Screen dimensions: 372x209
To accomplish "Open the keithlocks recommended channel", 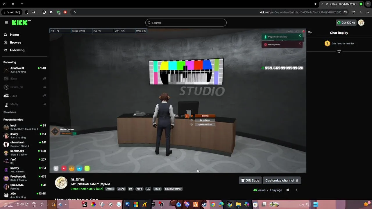I will click(25, 153).
